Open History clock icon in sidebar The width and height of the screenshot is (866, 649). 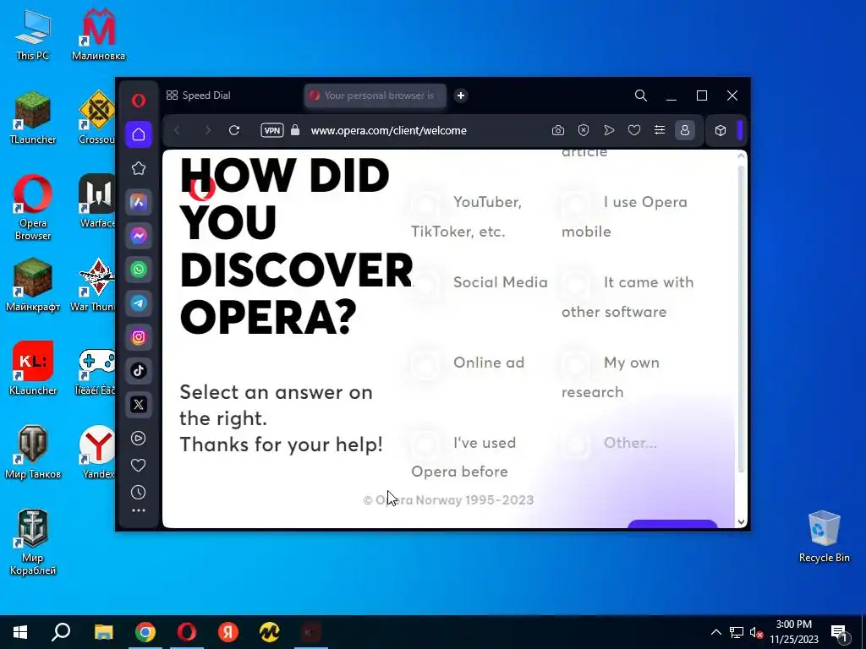pos(138,493)
